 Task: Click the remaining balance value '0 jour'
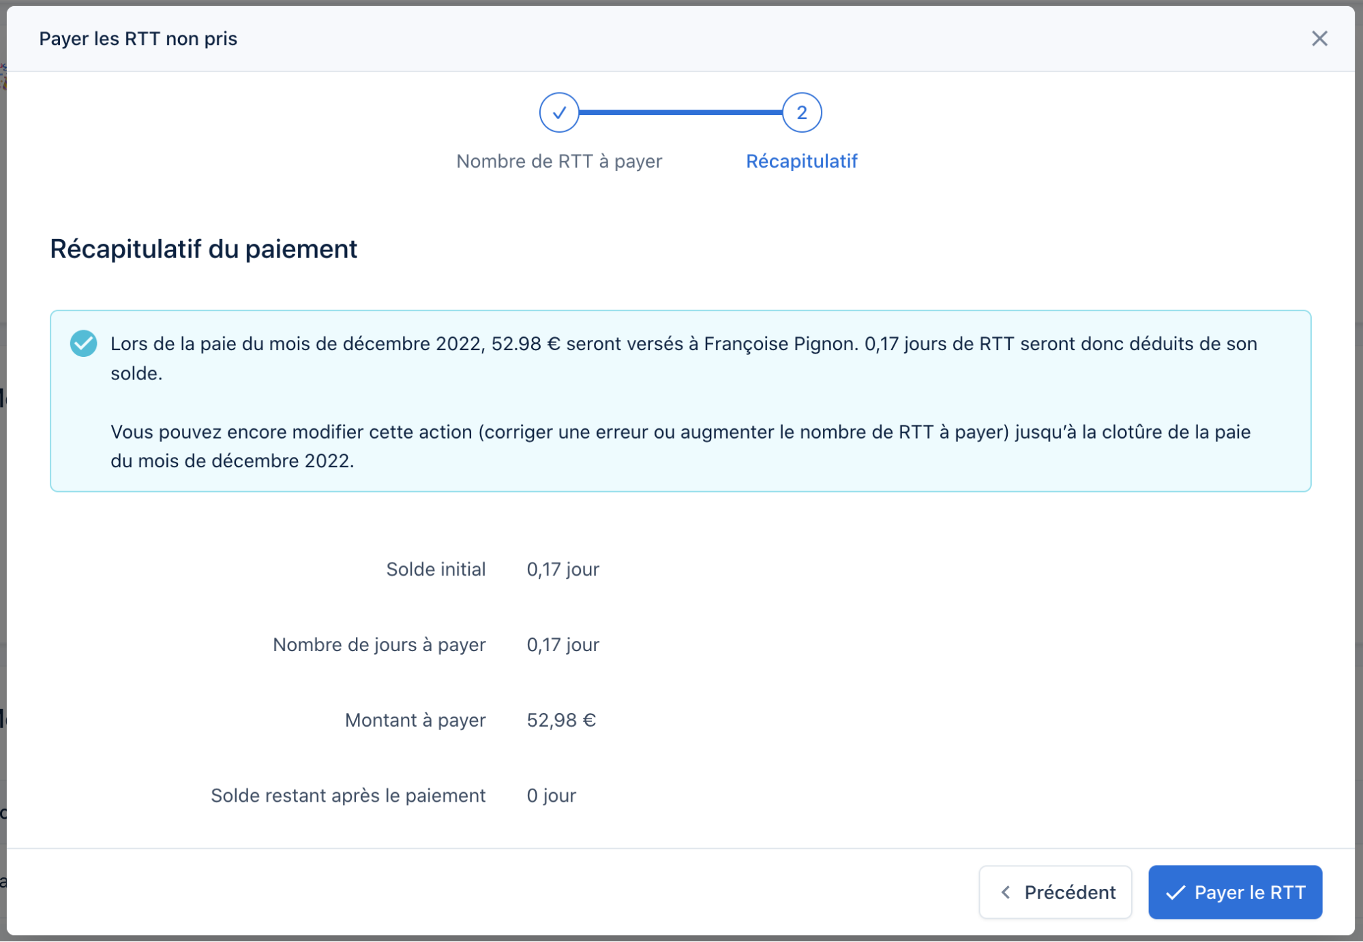pyautogui.click(x=551, y=796)
